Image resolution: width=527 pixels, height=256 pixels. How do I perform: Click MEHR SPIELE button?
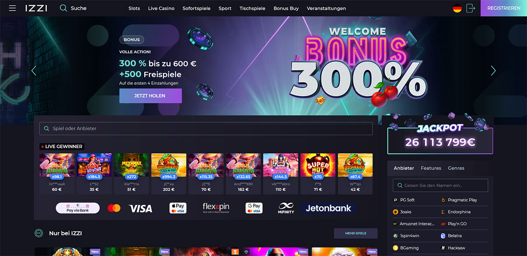coord(356,233)
